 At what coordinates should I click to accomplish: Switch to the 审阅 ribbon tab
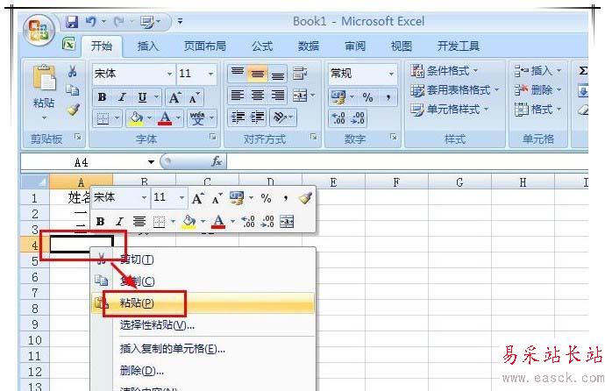[355, 46]
